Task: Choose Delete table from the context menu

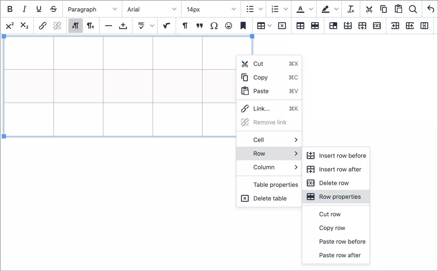Action: point(270,198)
